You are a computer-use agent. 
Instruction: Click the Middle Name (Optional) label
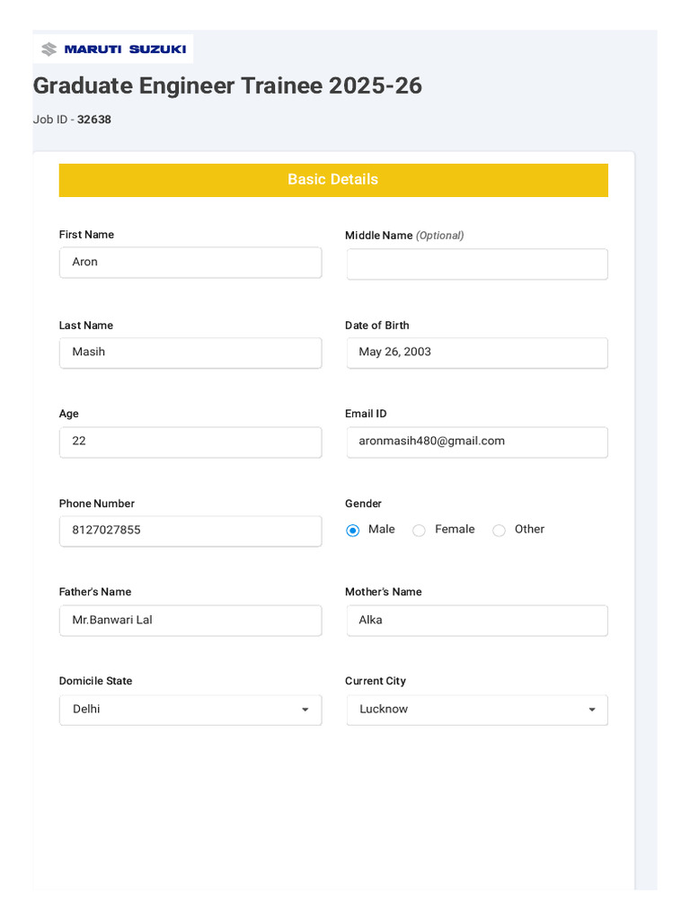tap(404, 236)
